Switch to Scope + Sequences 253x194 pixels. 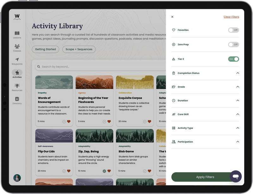(79, 49)
